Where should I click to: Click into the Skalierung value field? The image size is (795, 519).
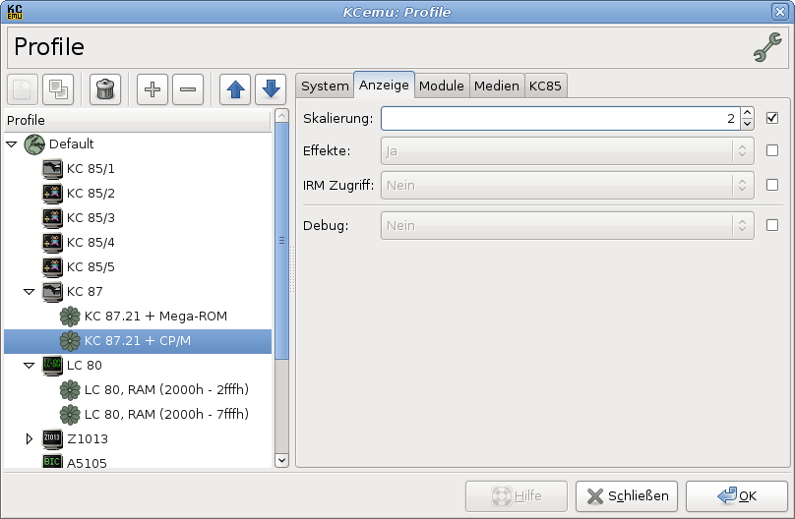coord(560,119)
